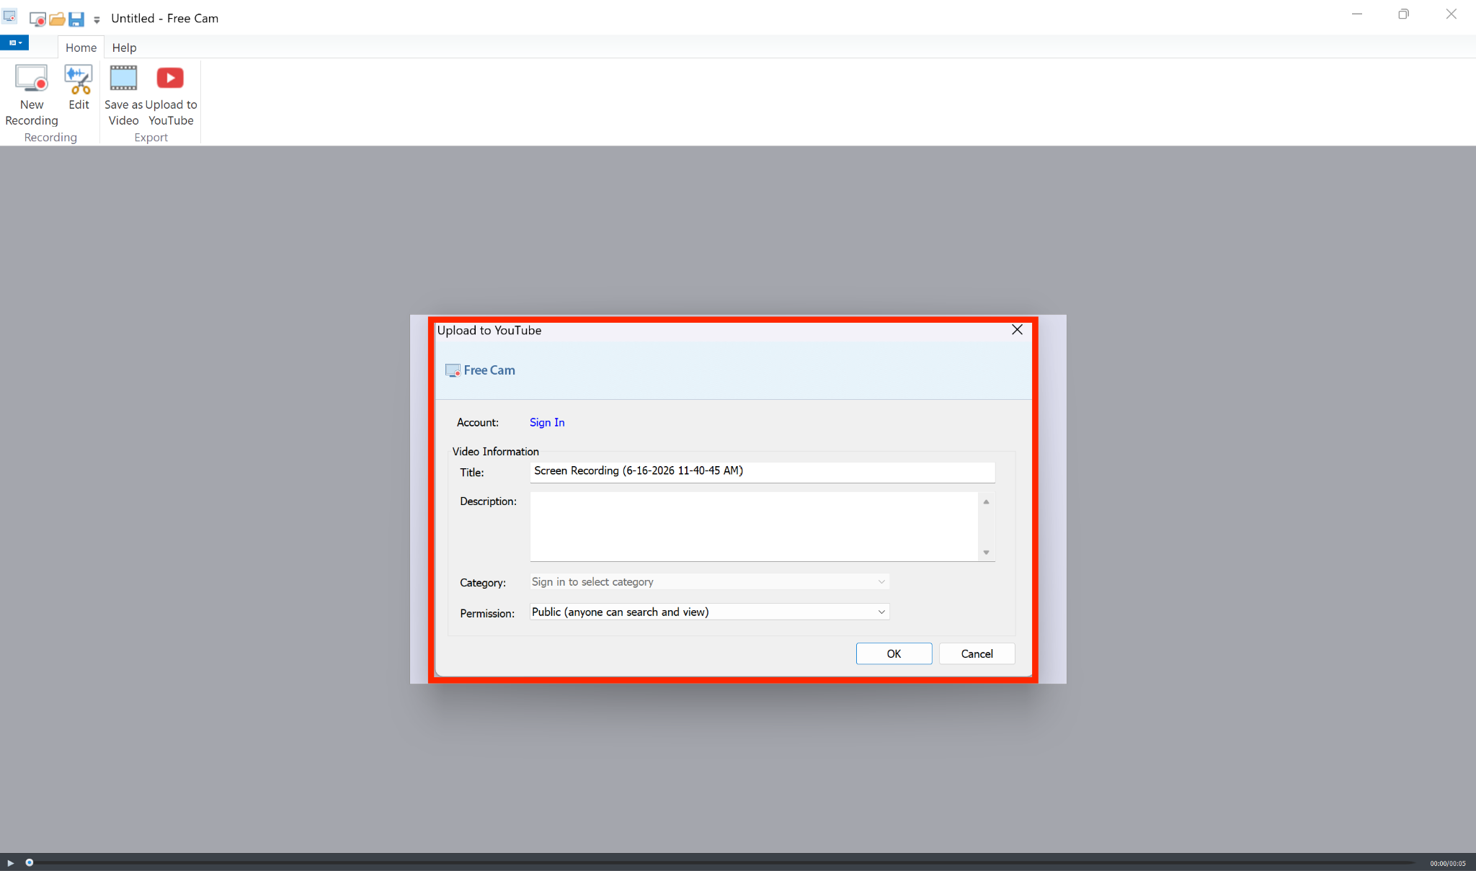
Task: Close the Upload to YouTube dialog
Action: 1017,329
